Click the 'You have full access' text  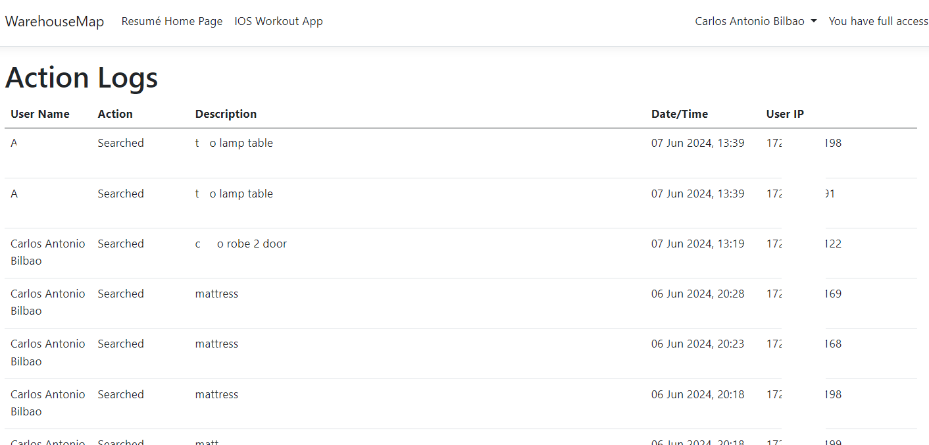pos(878,21)
